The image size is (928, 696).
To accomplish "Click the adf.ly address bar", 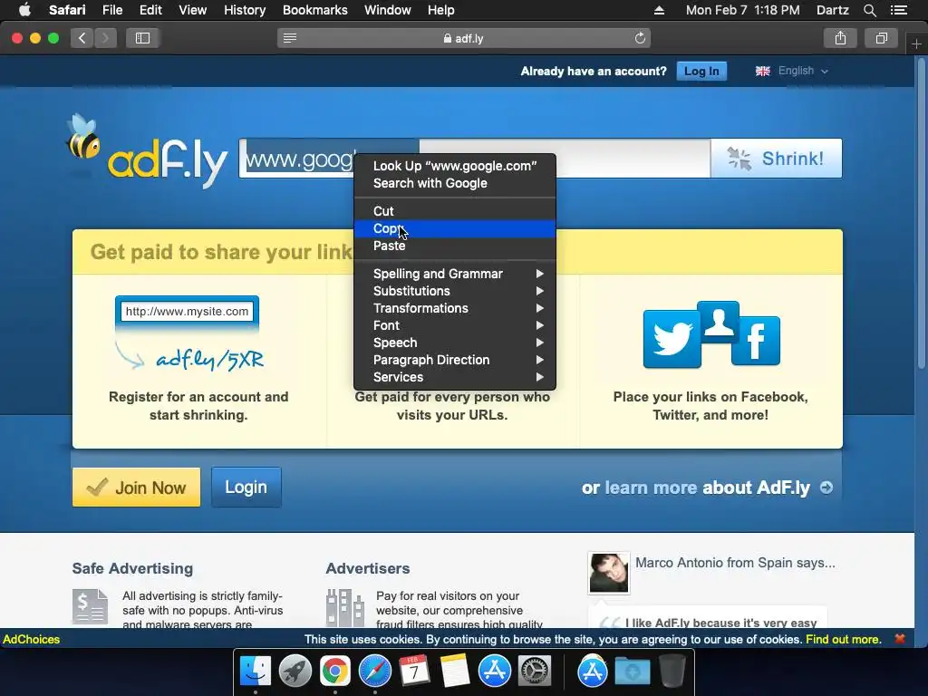I will coord(463,38).
